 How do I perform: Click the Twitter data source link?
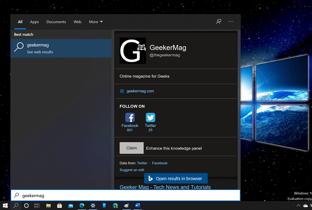[x=142, y=163]
